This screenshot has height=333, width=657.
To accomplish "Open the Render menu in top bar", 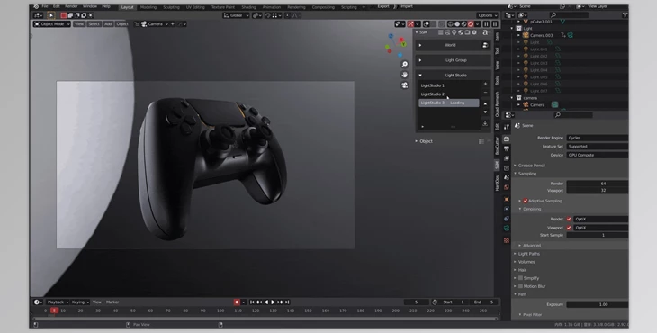I will tap(71, 6).
